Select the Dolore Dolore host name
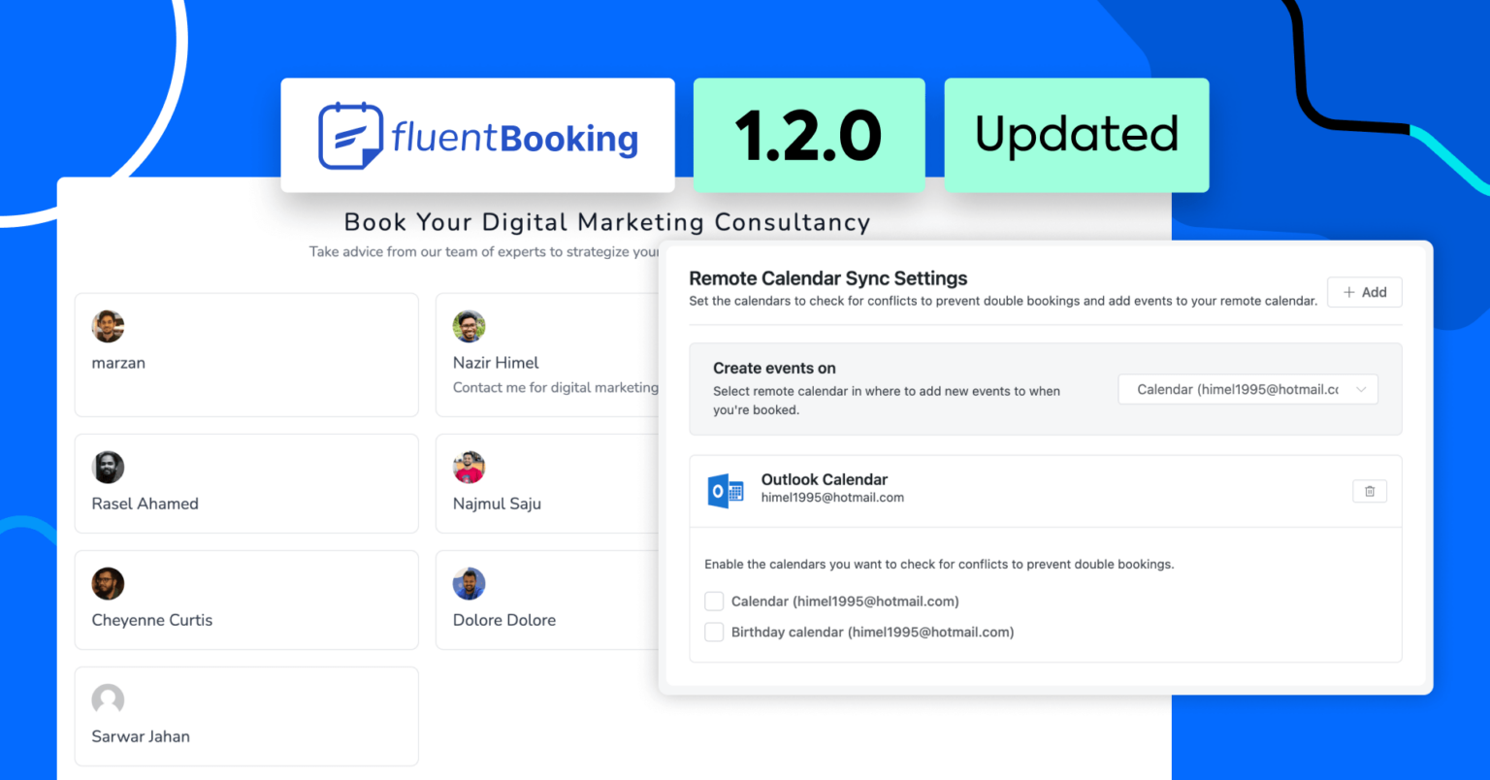1490x780 pixels. pos(504,620)
